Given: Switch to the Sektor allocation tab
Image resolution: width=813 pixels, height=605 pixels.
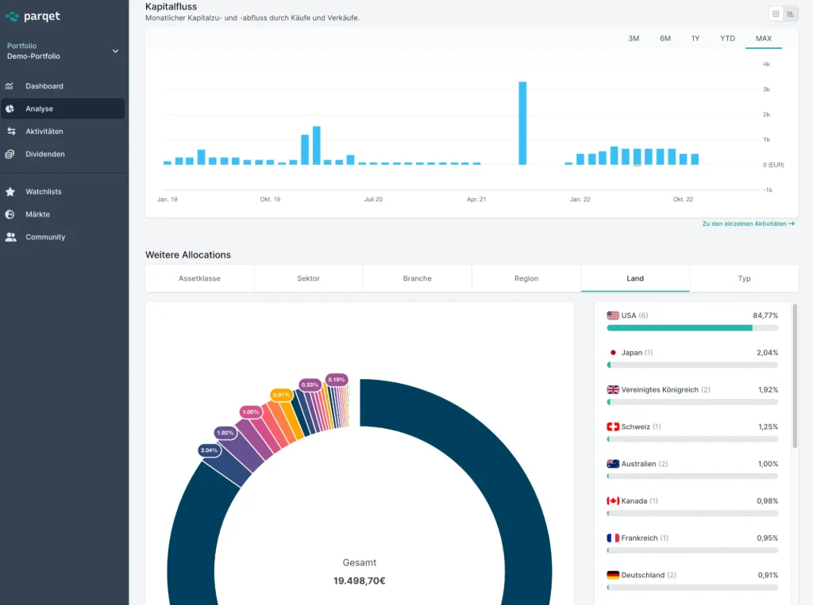Looking at the screenshot, I should point(308,278).
